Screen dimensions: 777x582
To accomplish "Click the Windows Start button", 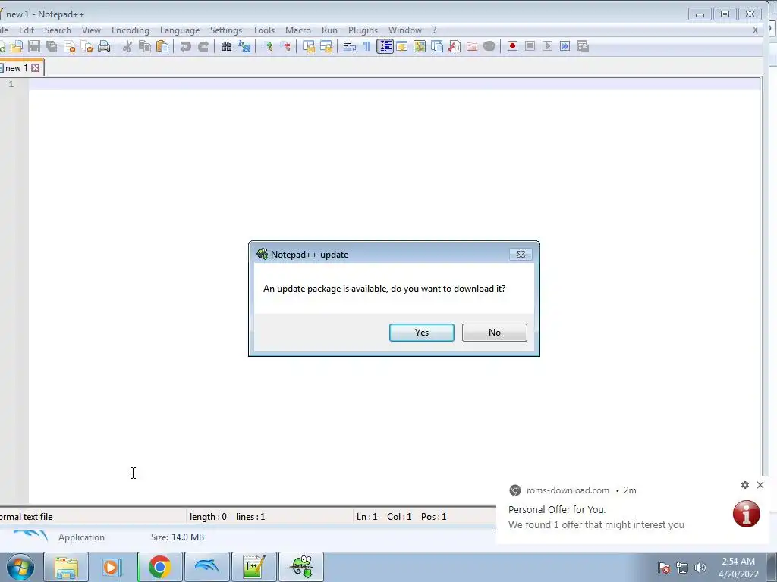I will point(20,567).
